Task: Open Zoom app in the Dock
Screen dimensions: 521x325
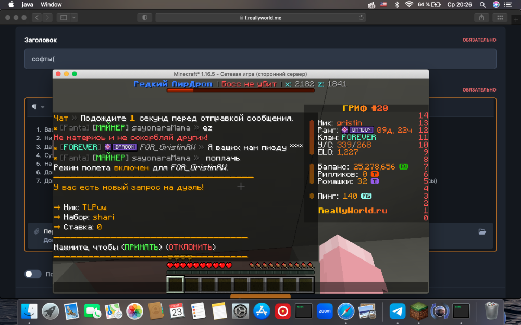Action: pos(325,311)
